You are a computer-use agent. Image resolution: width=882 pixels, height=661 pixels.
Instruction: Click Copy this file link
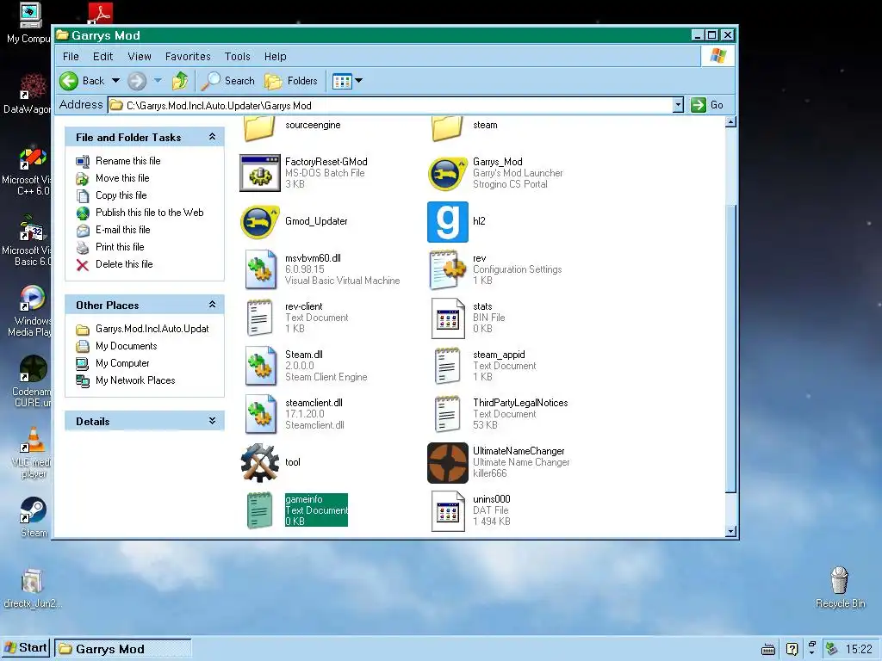121,195
